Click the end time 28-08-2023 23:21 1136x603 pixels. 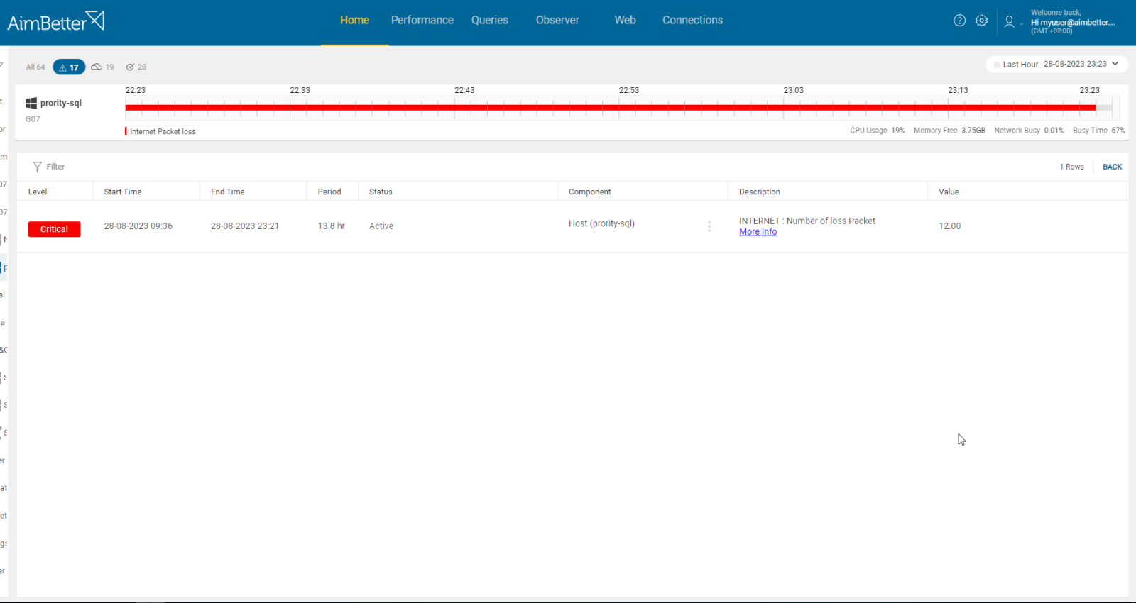click(x=245, y=226)
